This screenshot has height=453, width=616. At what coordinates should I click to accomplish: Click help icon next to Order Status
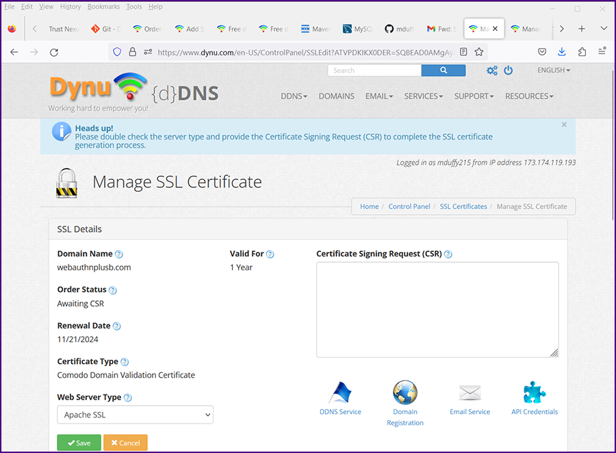[113, 290]
